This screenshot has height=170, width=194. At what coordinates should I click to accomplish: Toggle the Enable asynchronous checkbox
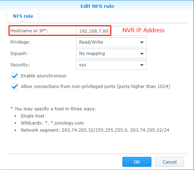14,76
